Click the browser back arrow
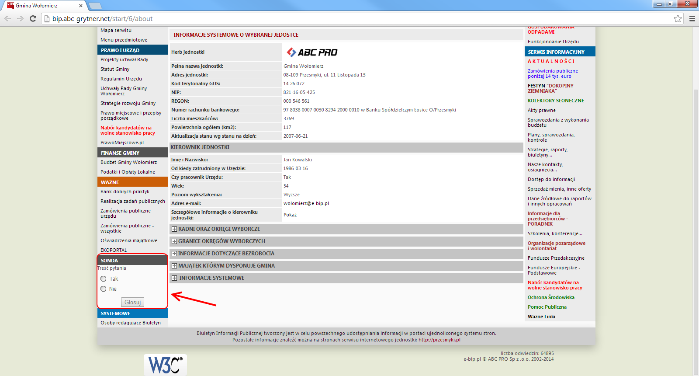The width and height of the screenshot is (699, 376). coord(7,18)
